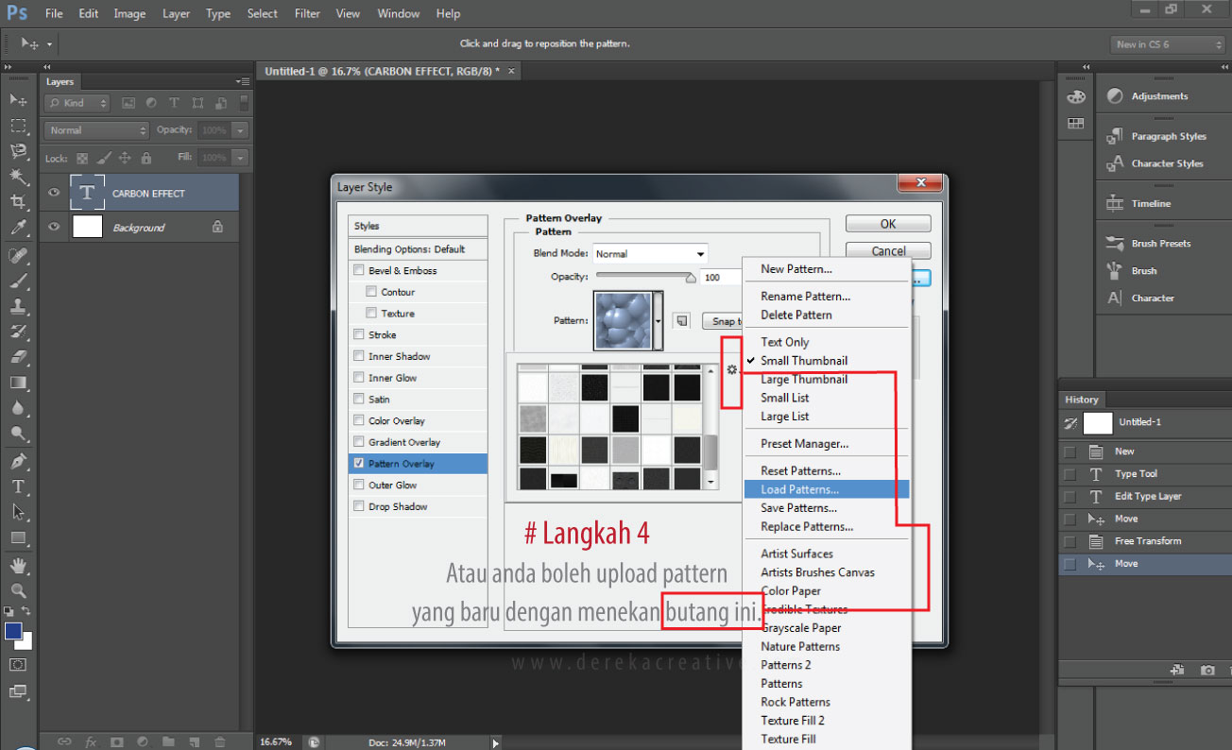
Task: Select the Magic Wand tool
Action: (x=18, y=176)
